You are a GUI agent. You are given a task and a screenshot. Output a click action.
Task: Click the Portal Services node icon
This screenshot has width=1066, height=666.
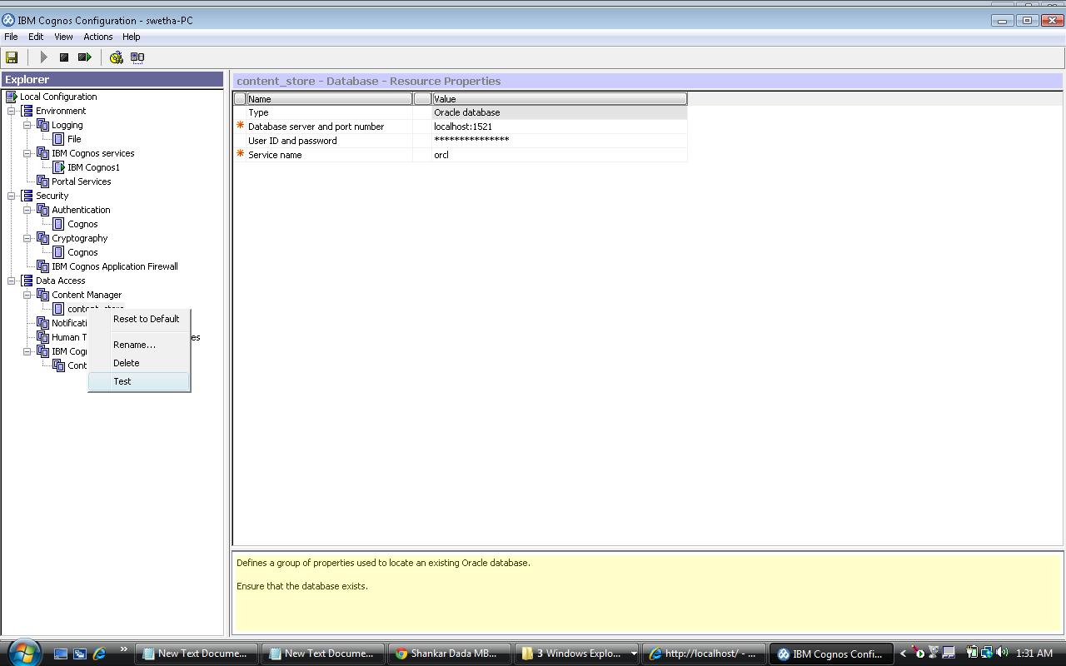click(42, 181)
